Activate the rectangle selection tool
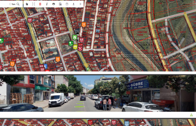This screenshot has width=196, height=126. point(33,4)
